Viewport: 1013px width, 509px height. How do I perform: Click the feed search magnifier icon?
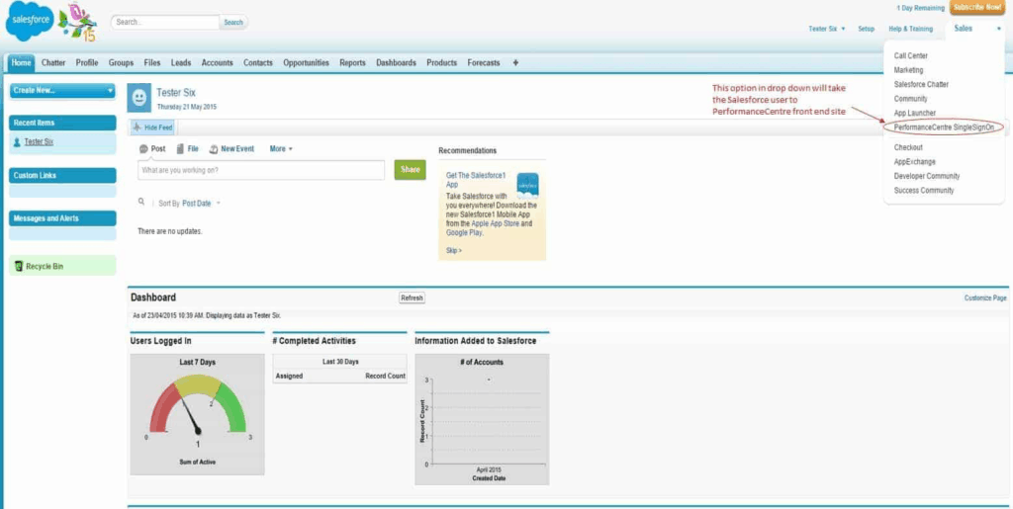[141, 202]
